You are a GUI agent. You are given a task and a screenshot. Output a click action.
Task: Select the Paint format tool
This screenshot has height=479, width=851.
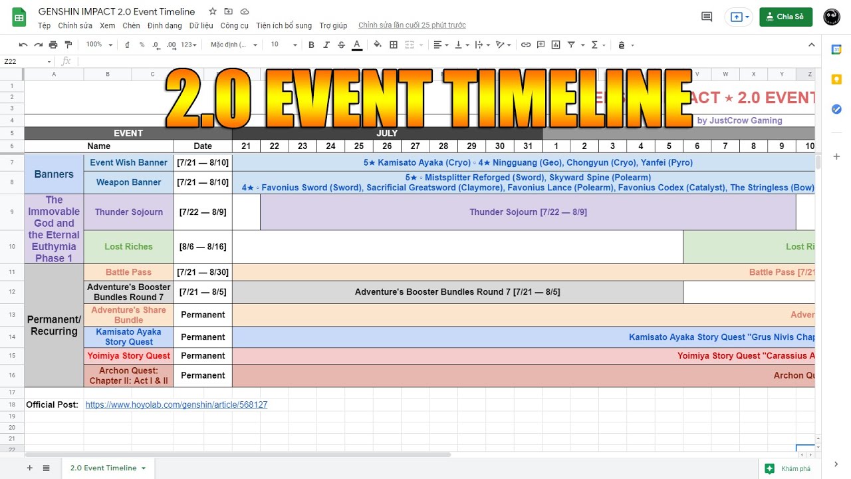[x=69, y=45]
